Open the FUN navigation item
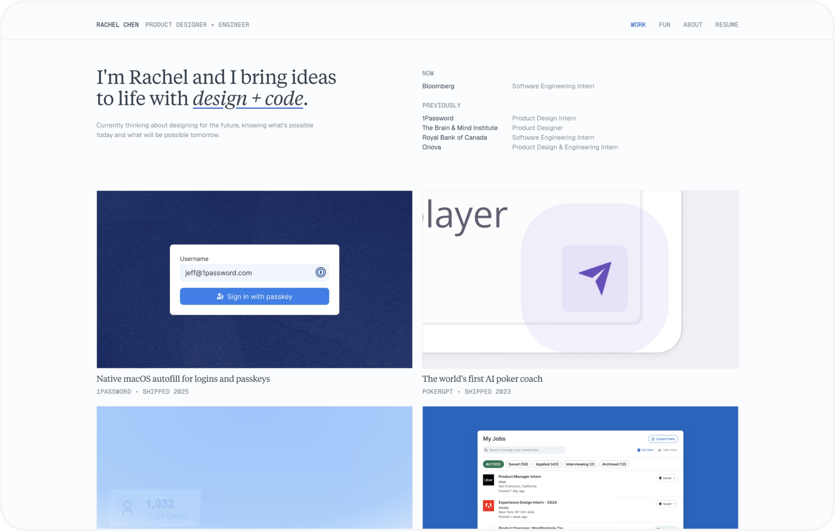Screen dimensions: 835x531 pyautogui.click(x=665, y=25)
